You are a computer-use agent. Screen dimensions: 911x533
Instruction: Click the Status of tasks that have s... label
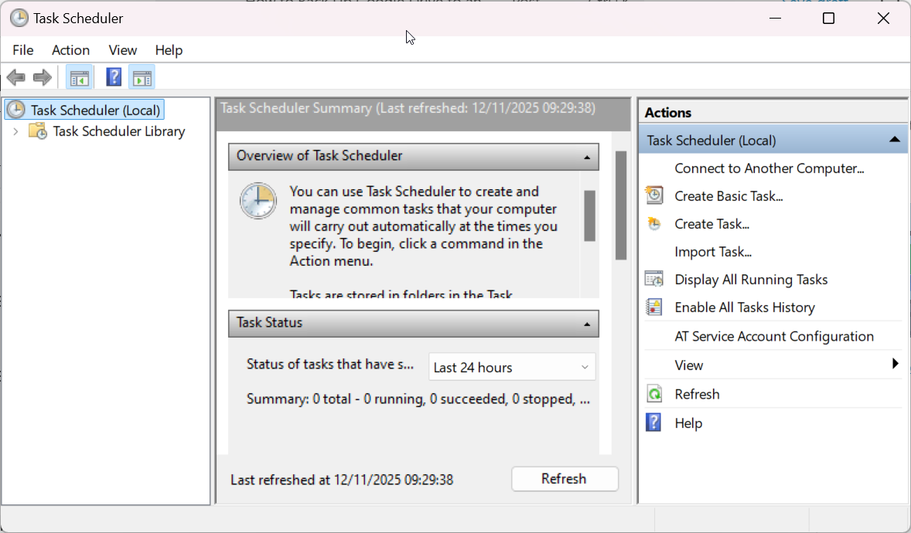click(330, 365)
